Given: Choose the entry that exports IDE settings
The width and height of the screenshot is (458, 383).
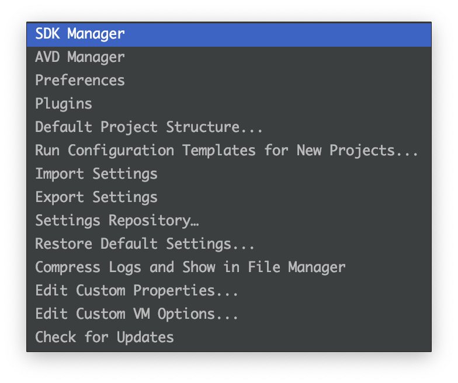Looking at the screenshot, I should pos(229,197).
